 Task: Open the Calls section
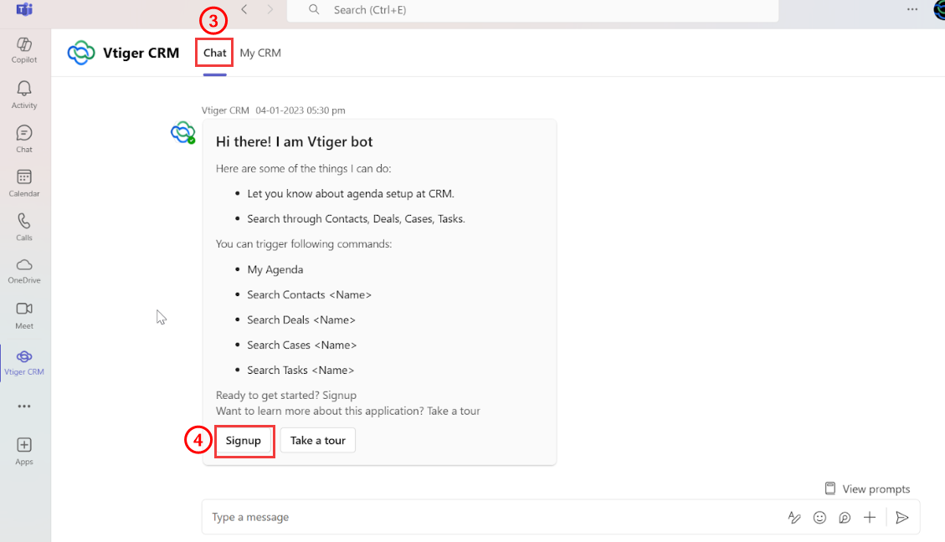[24, 227]
